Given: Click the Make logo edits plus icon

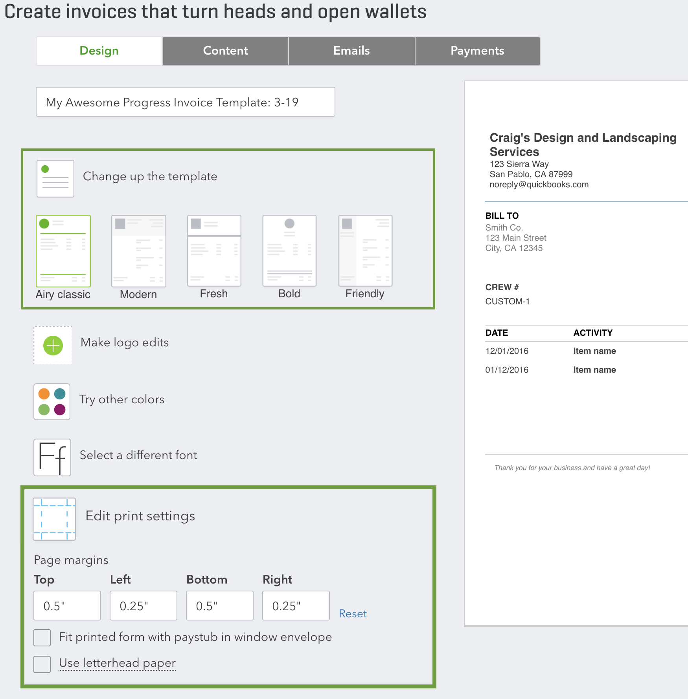Looking at the screenshot, I should (52, 345).
